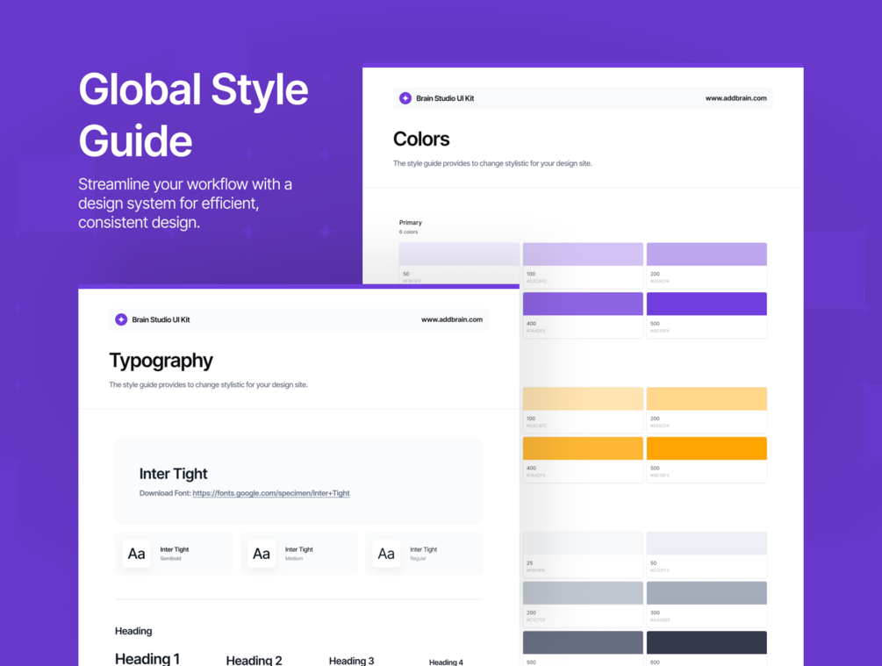
Task: Click the large "Inter Tight" font name
Action: point(173,474)
